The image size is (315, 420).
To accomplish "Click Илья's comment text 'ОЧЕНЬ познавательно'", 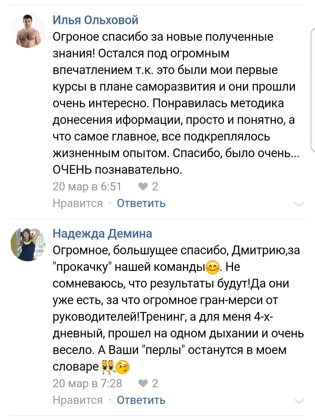I will click(x=117, y=170).
